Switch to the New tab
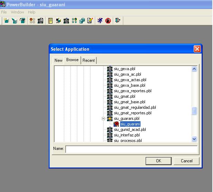 pos(58,60)
